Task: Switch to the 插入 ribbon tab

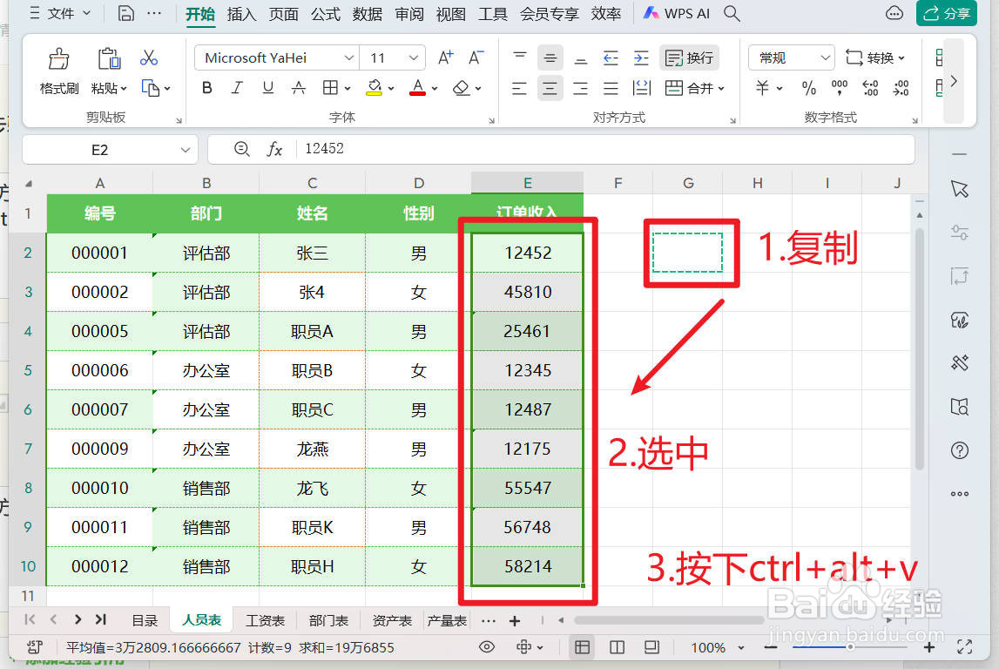Action: click(x=240, y=14)
